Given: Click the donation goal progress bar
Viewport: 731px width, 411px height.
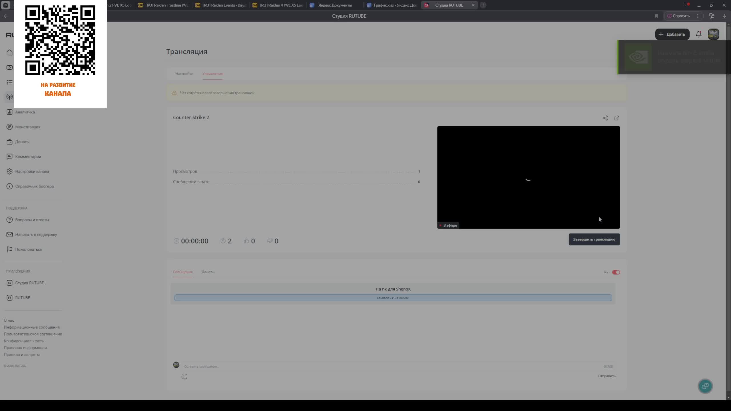Looking at the screenshot, I should point(393,298).
